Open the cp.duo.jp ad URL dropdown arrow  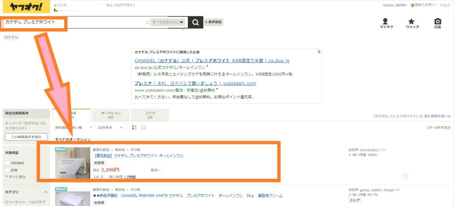(x=207, y=66)
